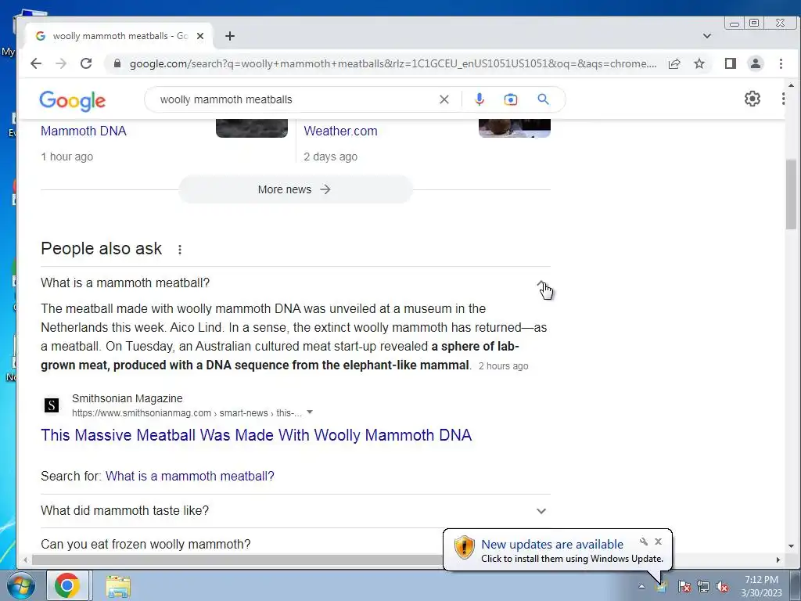The height and width of the screenshot is (601, 801).
Task: Open a new tab
Action: (x=230, y=36)
